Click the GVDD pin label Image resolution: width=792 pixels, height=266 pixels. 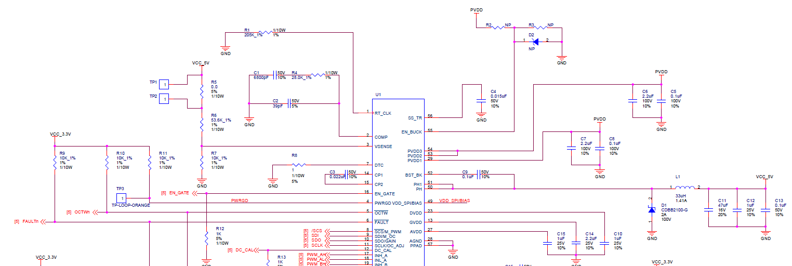coord(416,222)
